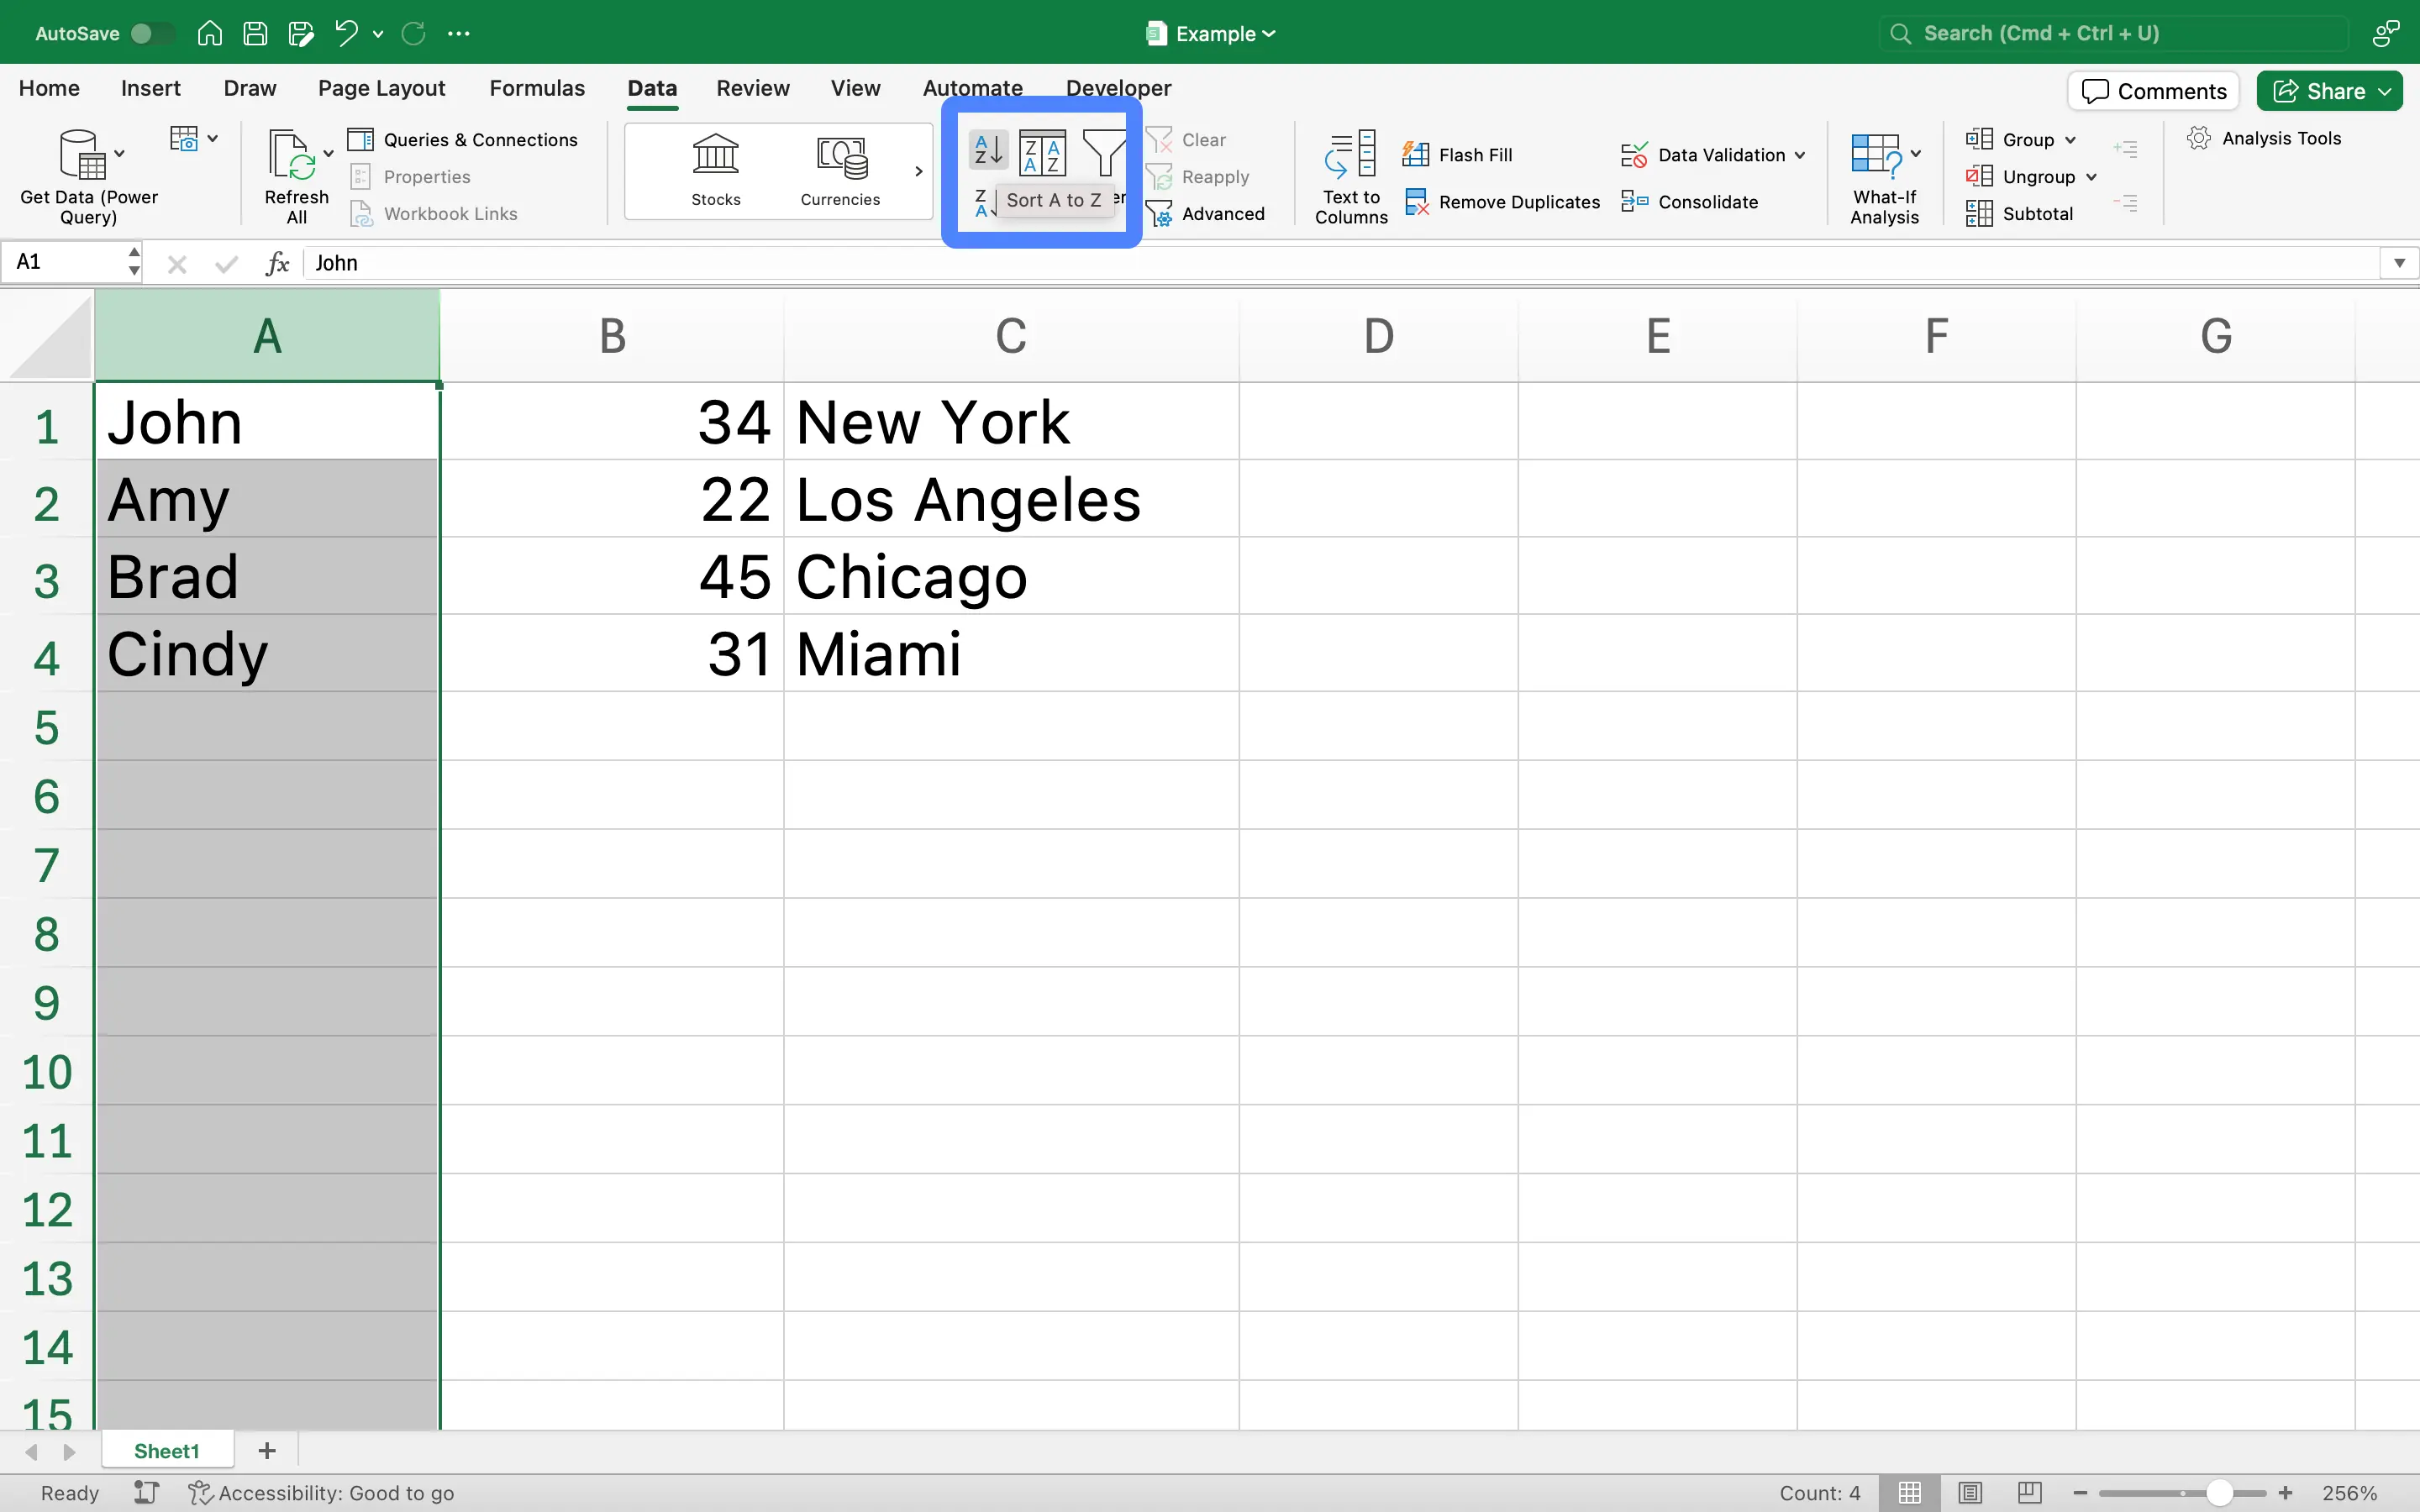Click Subtotal

(x=2019, y=213)
